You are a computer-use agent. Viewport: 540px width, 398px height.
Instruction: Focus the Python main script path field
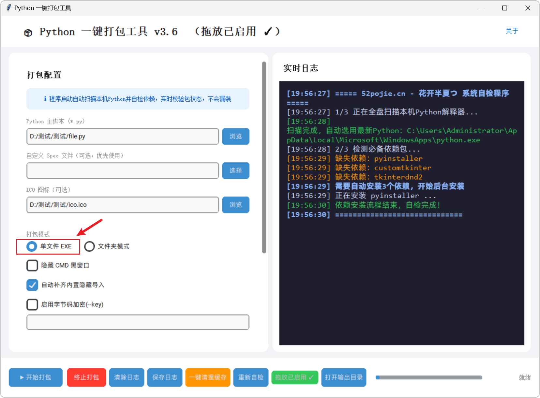(x=123, y=136)
